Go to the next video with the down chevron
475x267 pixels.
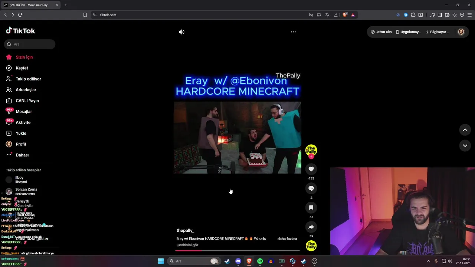click(x=465, y=146)
